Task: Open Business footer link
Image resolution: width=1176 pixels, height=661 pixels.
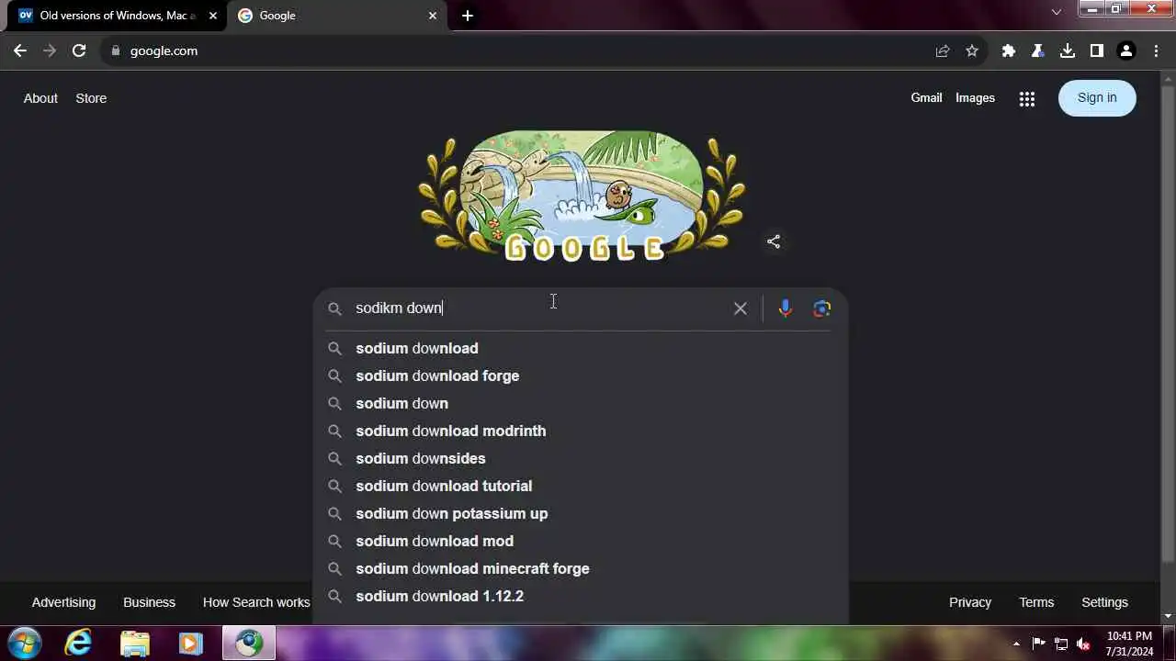Action: click(149, 602)
